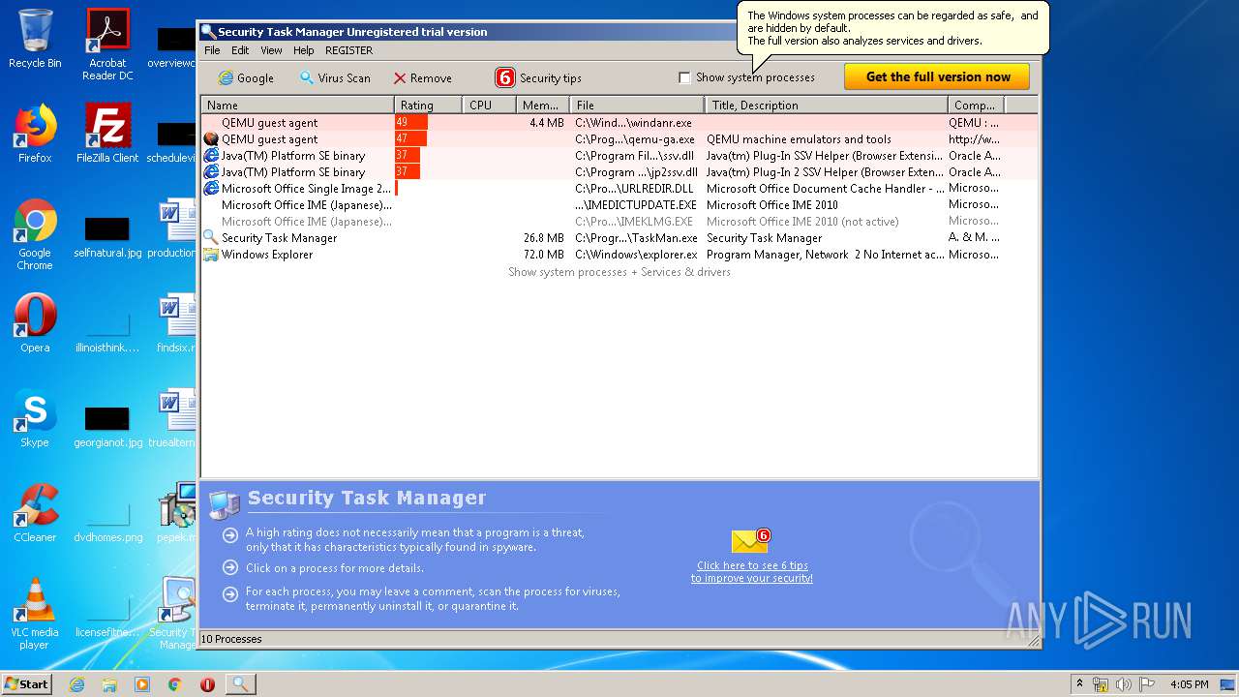Image resolution: width=1239 pixels, height=697 pixels.
Task: Select QEMU guest agent windanr.exe row
Action: coord(619,123)
